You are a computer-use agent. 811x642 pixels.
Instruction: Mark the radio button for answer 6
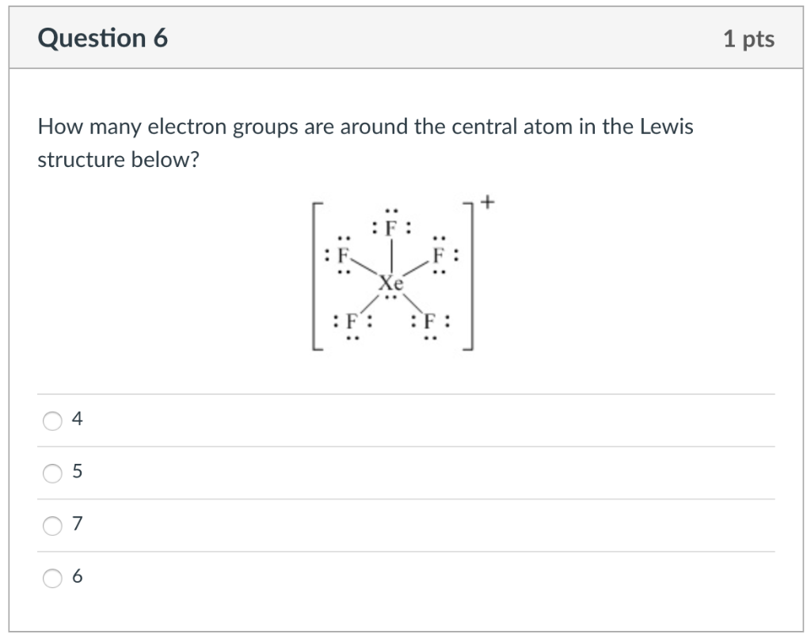point(52,578)
